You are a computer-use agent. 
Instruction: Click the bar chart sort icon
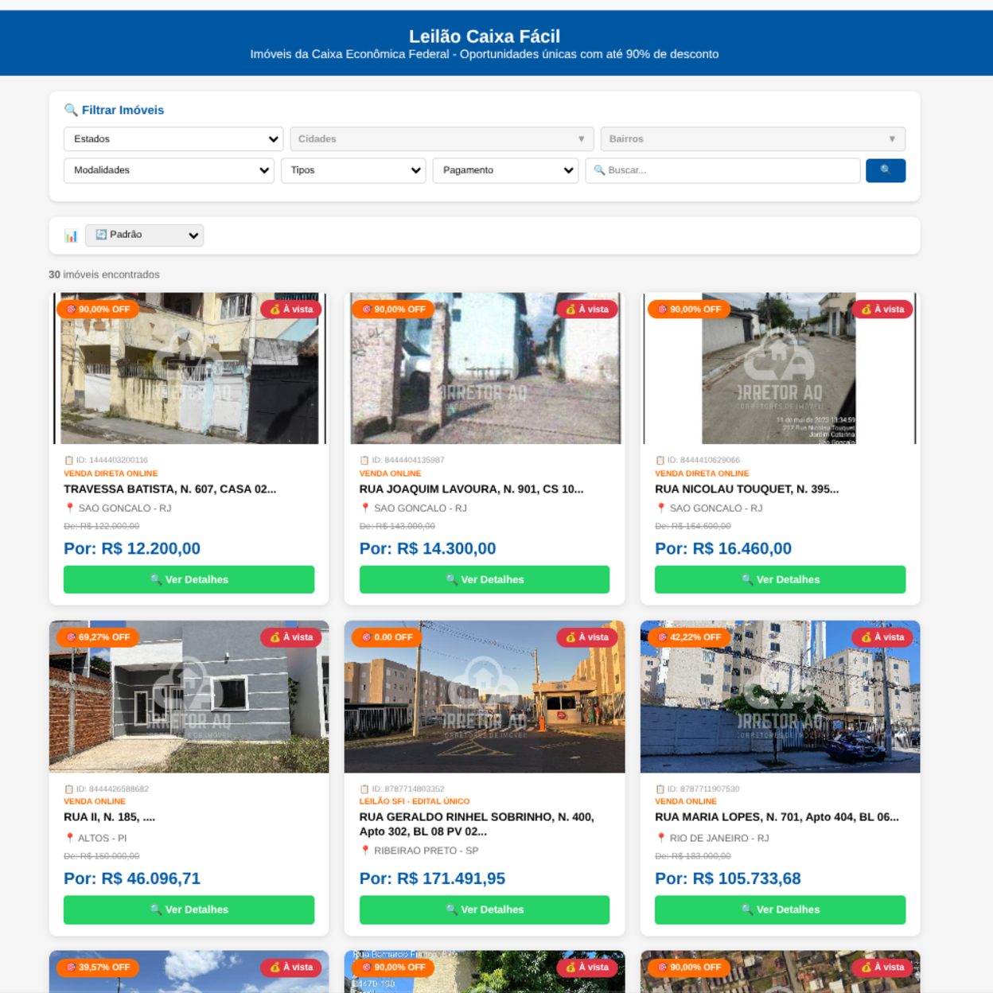click(71, 236)
